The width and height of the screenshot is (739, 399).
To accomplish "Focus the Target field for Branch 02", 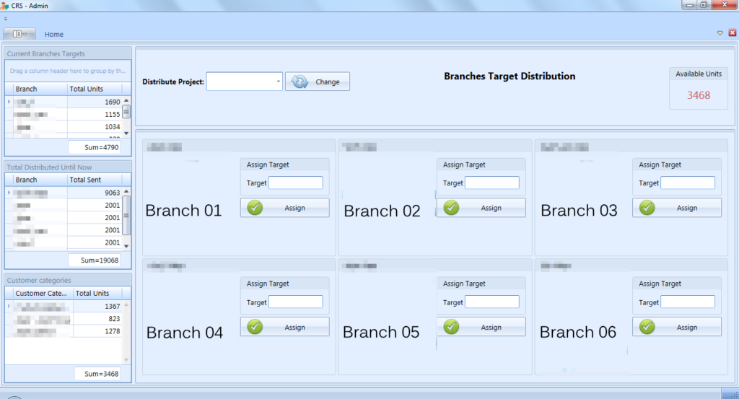I will click(492, 183).
